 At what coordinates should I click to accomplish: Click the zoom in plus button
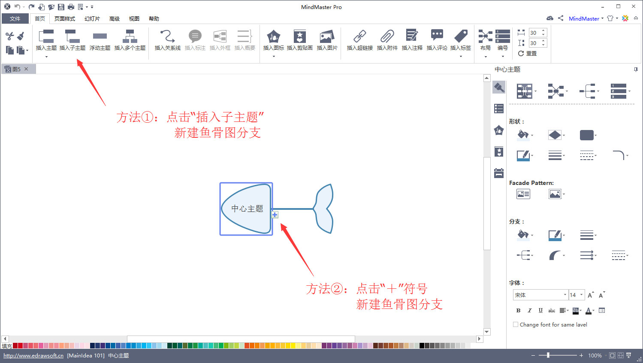tap(581, 355)
